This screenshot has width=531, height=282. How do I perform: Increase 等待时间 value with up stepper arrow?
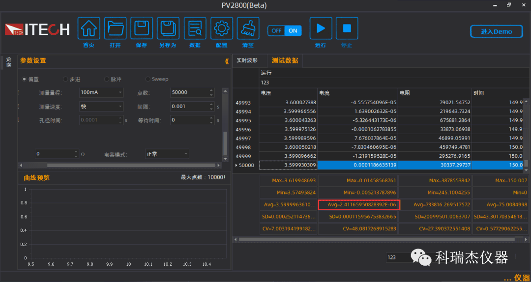211,118
